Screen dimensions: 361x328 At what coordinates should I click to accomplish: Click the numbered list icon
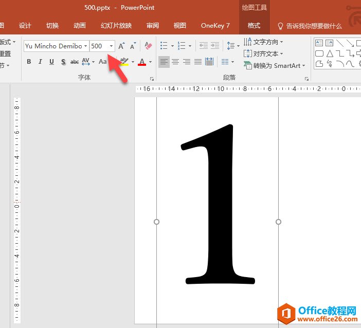tap(181, 46)
